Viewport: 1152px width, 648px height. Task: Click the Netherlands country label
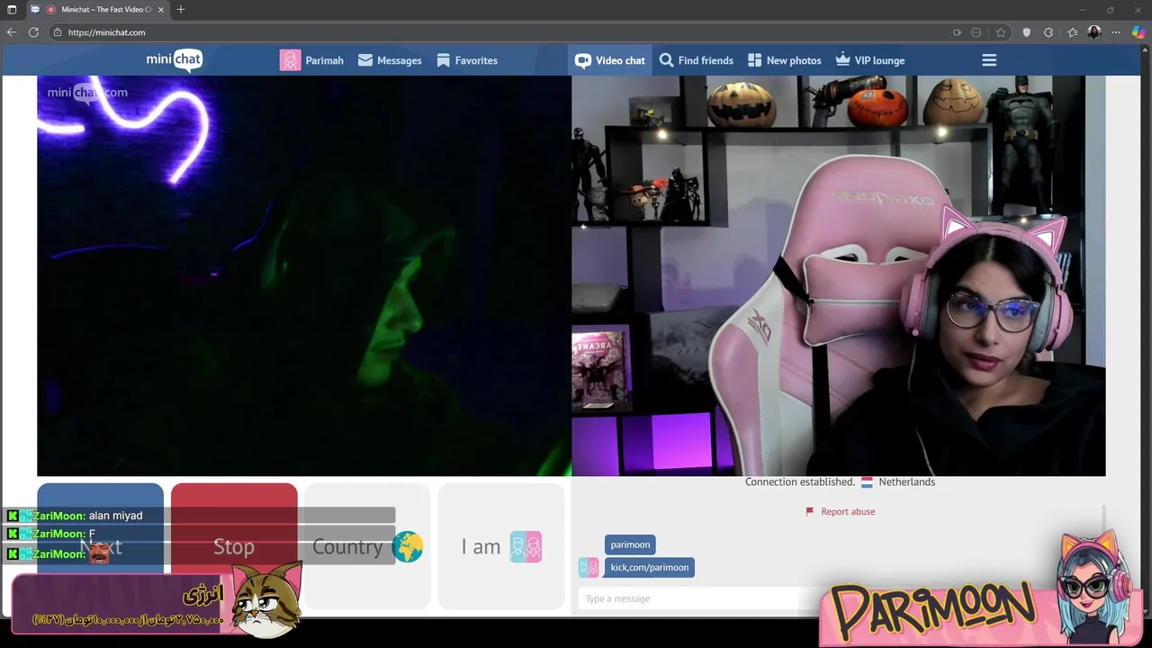click(906, 481)
